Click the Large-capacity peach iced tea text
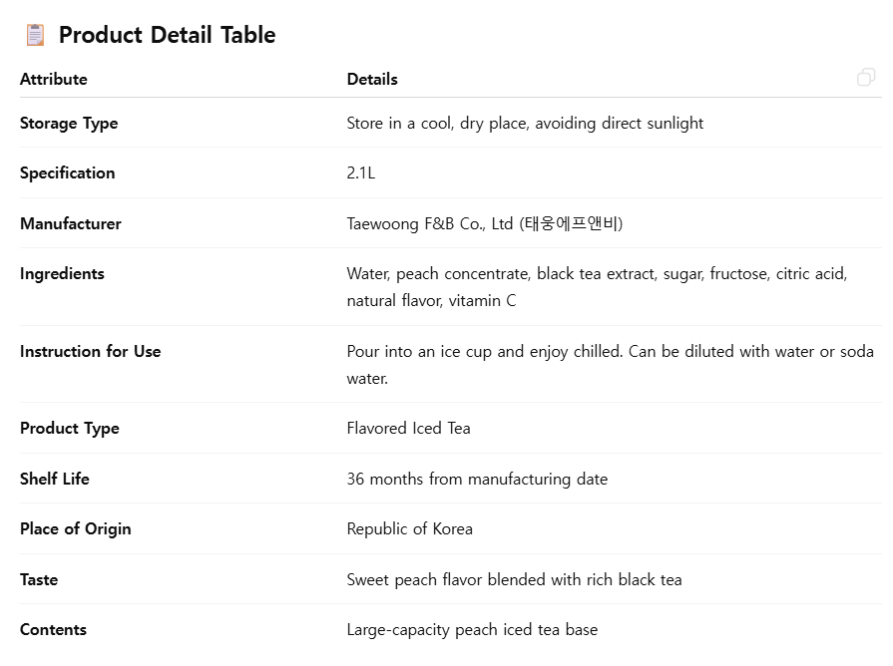Screen dimensions: 893x666 [x=472, y=629]
